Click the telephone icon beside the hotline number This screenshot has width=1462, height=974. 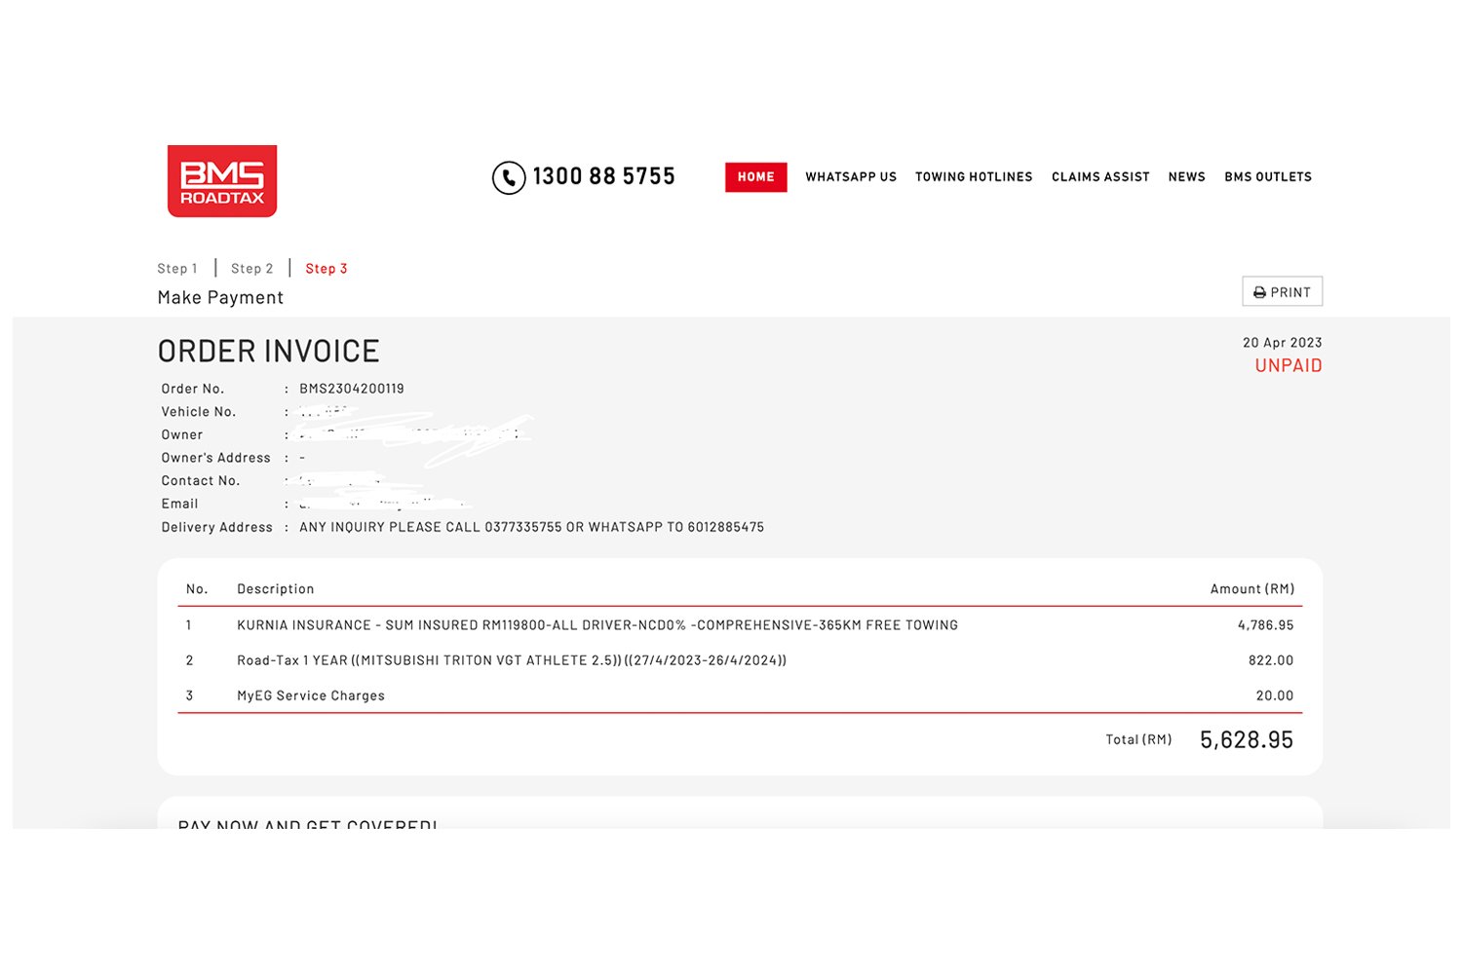508,177
